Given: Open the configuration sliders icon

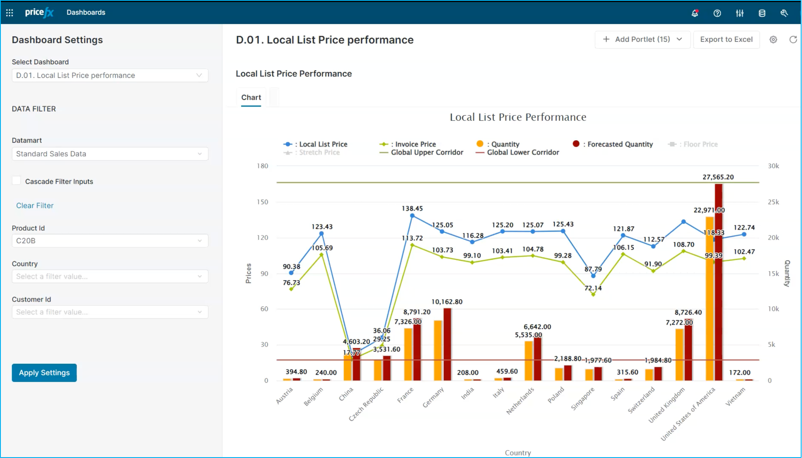Looking at the screenshot, I should (x=739, y=13).
